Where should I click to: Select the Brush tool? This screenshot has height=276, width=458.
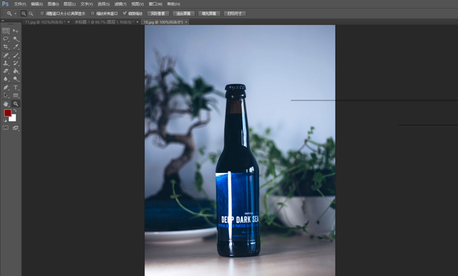15,55
